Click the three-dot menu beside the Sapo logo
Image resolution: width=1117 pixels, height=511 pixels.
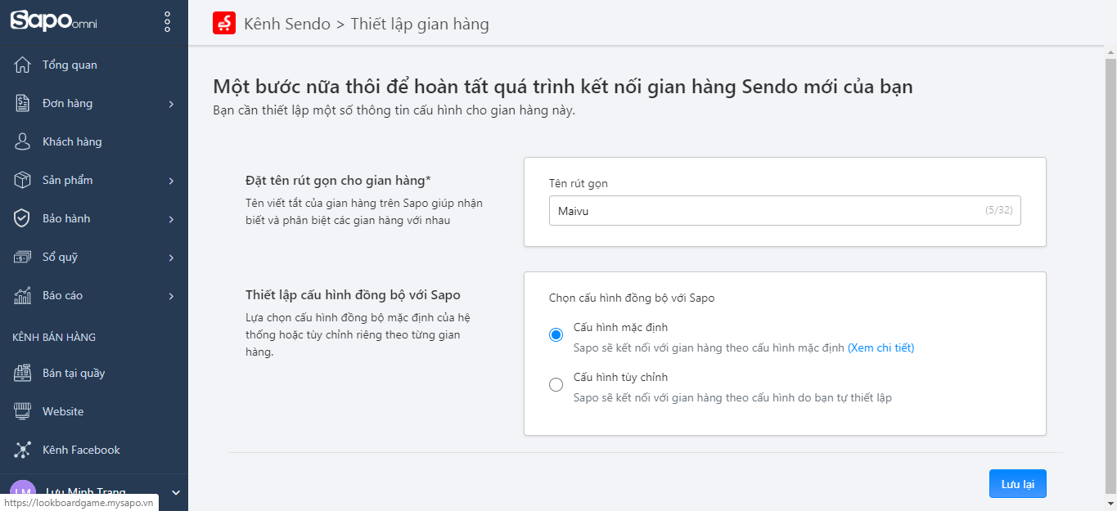coord(167,21)
